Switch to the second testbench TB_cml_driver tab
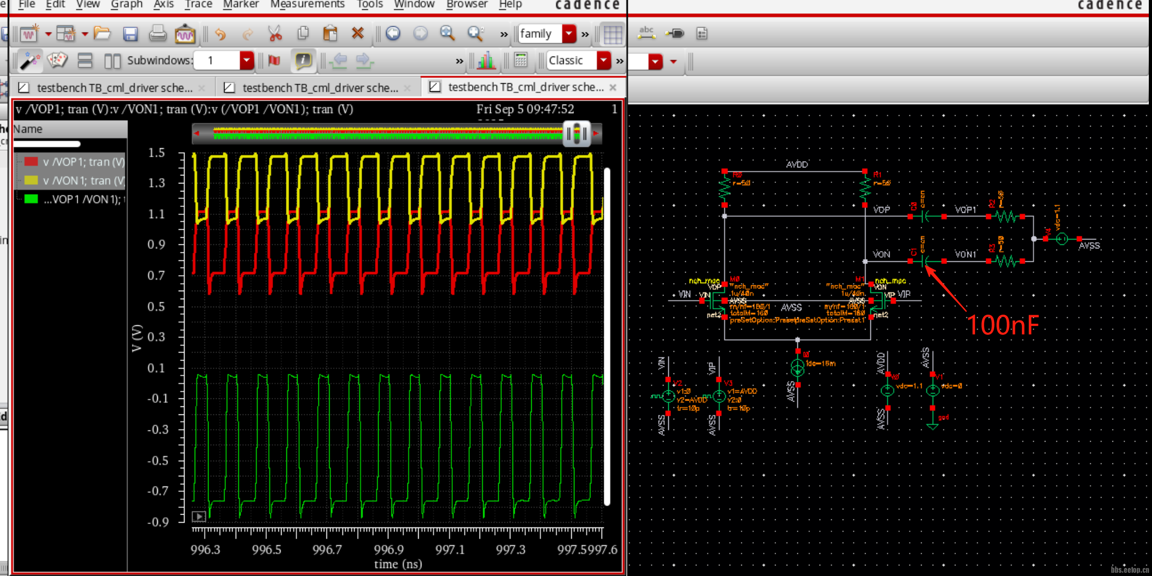The height and width of the screenshot is (576, 1152). [x=319, y=88]
